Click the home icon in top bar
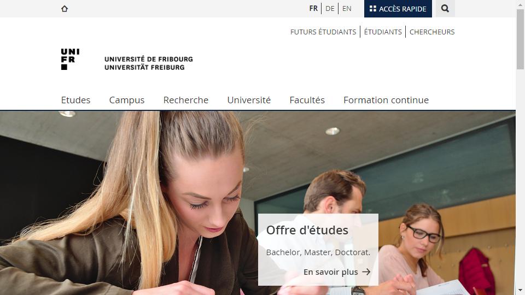 click(65, 9)
